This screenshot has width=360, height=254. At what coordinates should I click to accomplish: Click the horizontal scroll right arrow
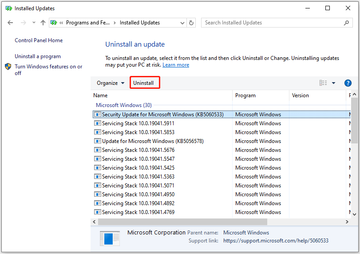coord(347,222)
